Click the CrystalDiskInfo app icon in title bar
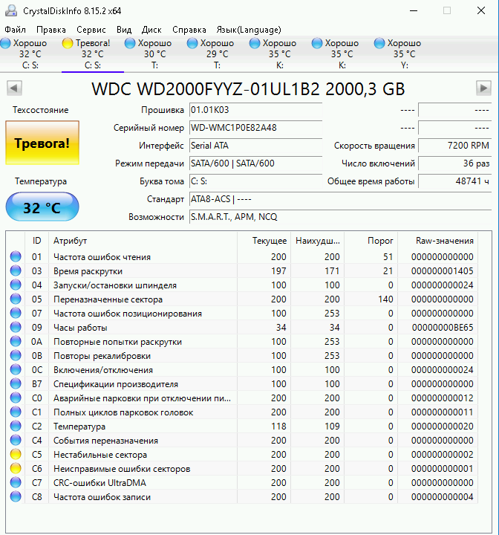Viewport: 499px width, 535px height. tap(11, 10)
